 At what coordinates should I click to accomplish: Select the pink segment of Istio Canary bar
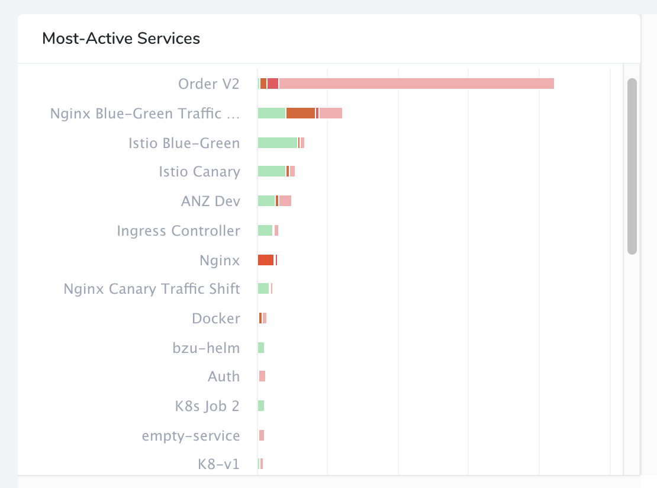(292, 171)
